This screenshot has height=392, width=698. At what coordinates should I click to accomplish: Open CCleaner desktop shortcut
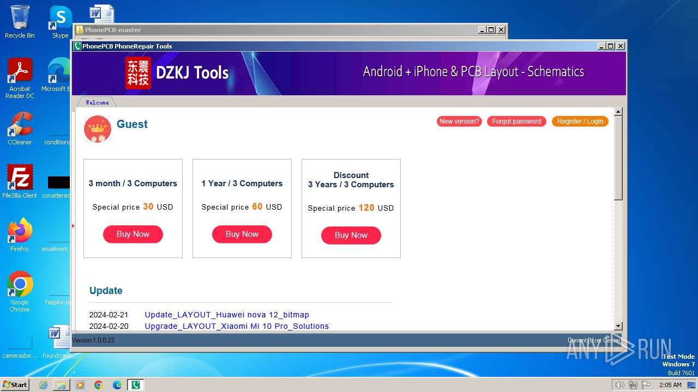coord(20,128)
